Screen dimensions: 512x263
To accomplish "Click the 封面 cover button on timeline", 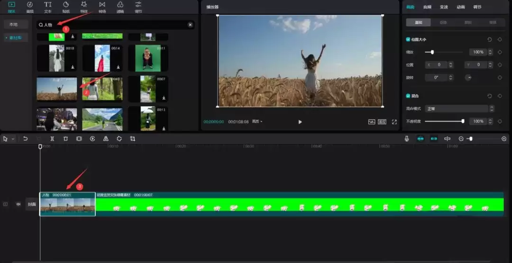I will pyautogui.click(x=32, y=204).
